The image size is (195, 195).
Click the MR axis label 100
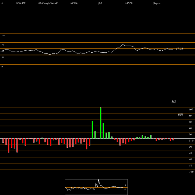[x=191, y=110]
